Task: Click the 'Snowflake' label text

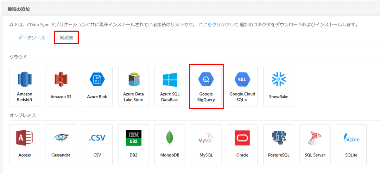Action: [x=279, y=97]
